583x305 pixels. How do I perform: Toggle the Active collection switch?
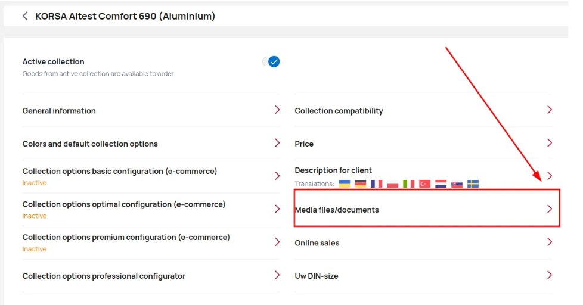point(271,62)
